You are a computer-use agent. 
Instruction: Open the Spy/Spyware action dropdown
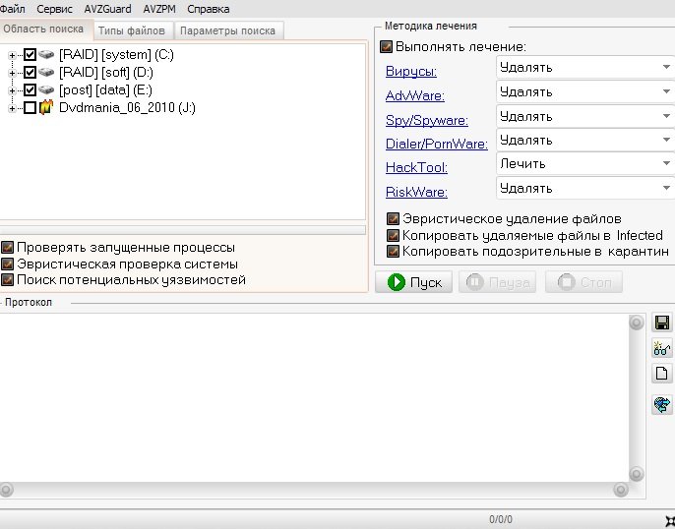(x=585, y=116)
